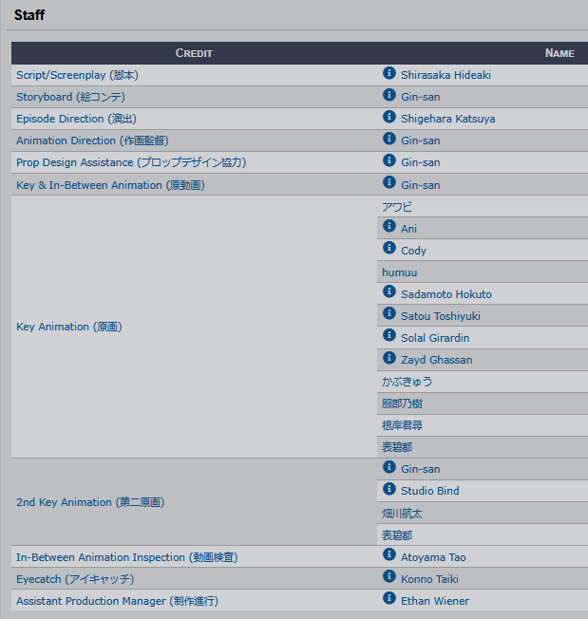Screen dimensions: 588x619
Task: Open 根岸君尋 staff link
Action: pos(402,425)
